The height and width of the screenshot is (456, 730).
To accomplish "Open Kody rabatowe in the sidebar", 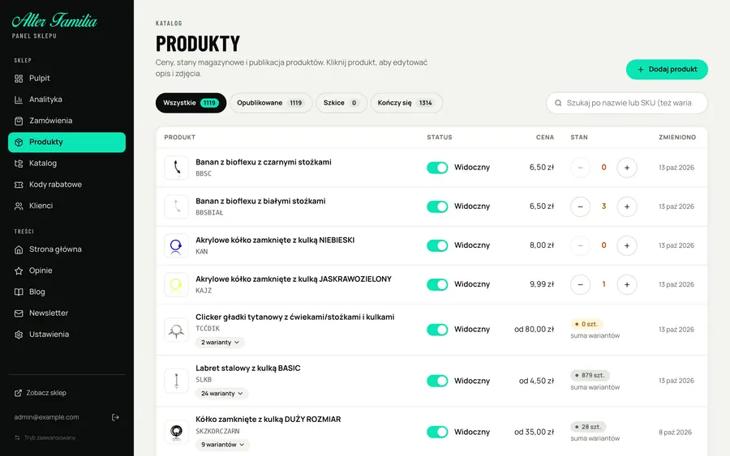I will pyautogui.click(x=67, y=185).
